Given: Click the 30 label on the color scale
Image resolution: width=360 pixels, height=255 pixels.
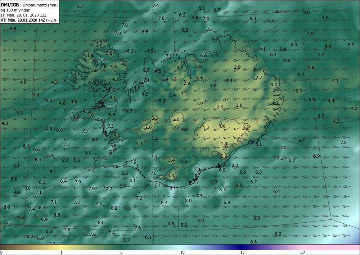Looking at the screenshot, I should coord(303,252).
